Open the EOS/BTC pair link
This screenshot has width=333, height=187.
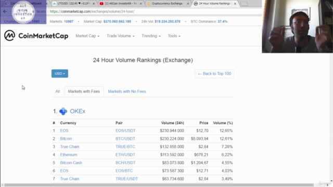pos(124,171)
